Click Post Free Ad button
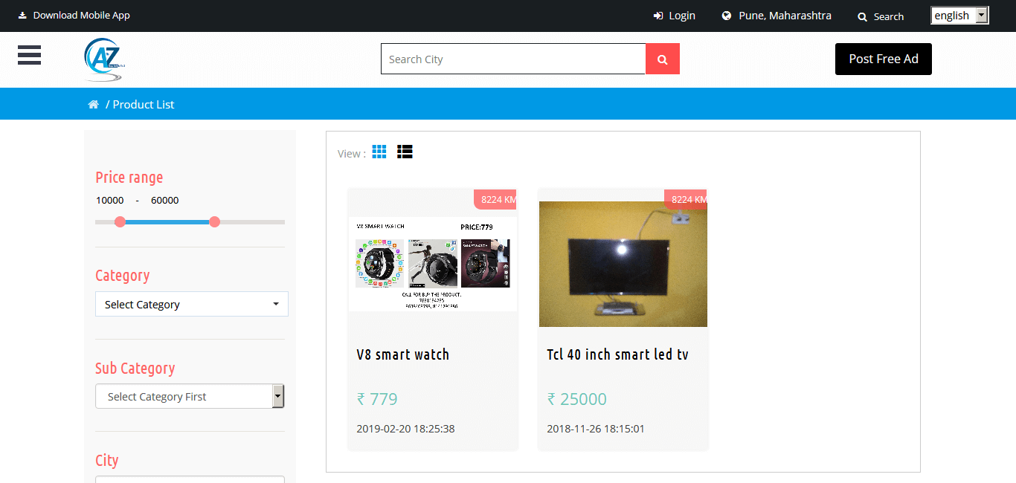This screenshot has width=1016, height=483. pyautogui.click(x=884, y=59)
